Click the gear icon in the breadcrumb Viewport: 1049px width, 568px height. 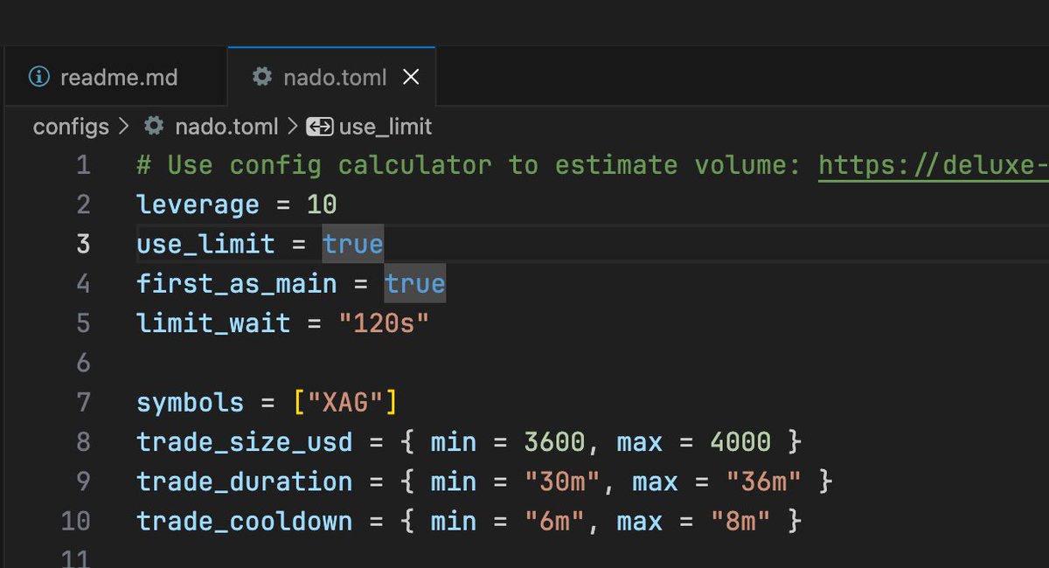click(x=154, y=126)
